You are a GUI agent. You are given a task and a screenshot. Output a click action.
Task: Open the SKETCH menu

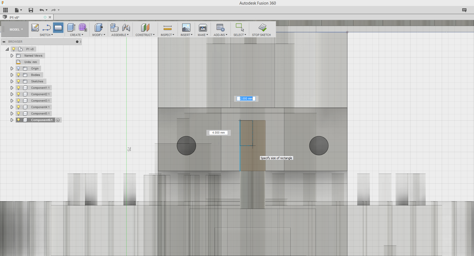coord(46,35)
